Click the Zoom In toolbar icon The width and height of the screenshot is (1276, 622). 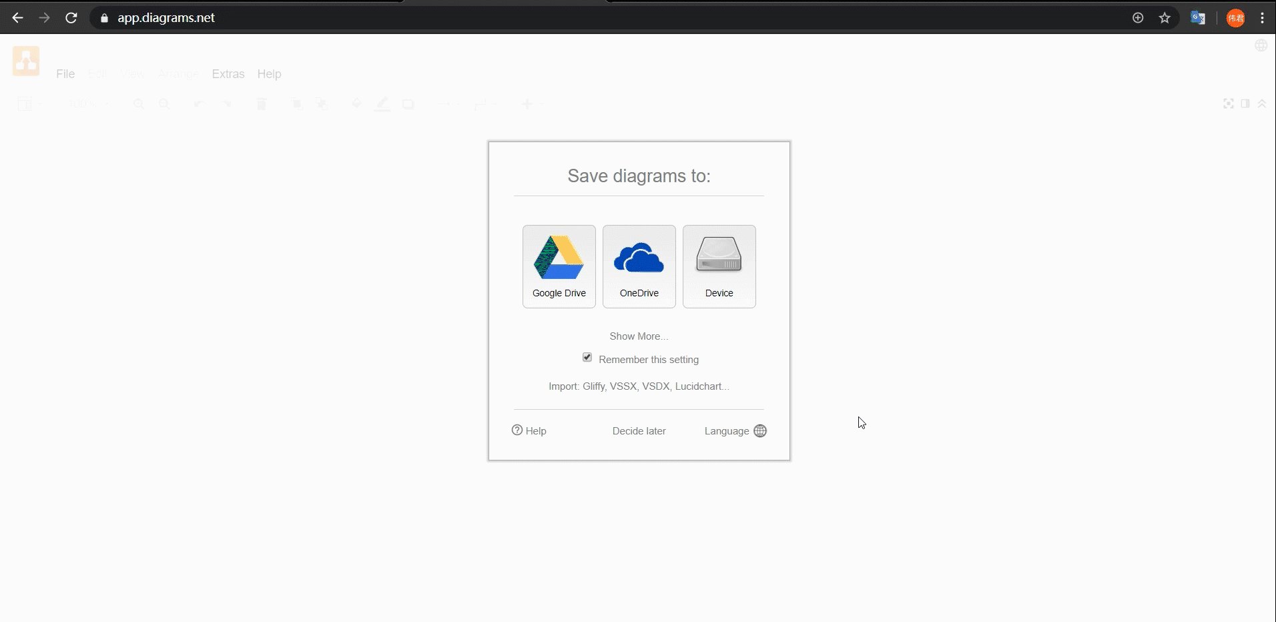[139, 104]
